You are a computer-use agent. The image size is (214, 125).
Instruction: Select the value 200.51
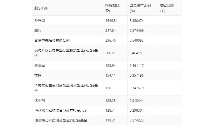111,53
